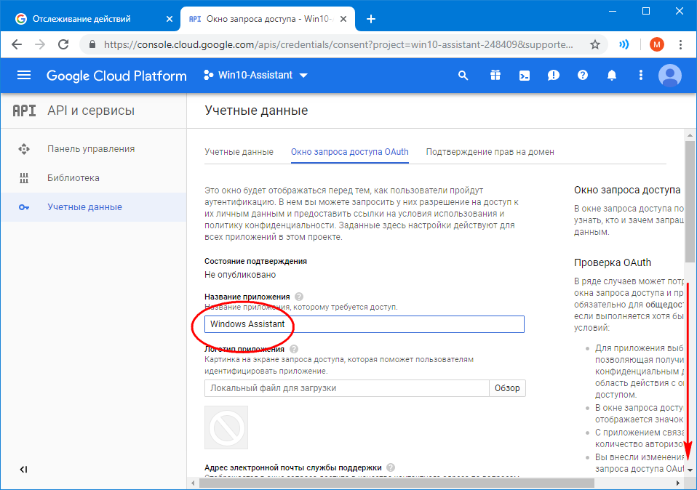
Task: Click help icon next to Название приложения
Action: 299,297
